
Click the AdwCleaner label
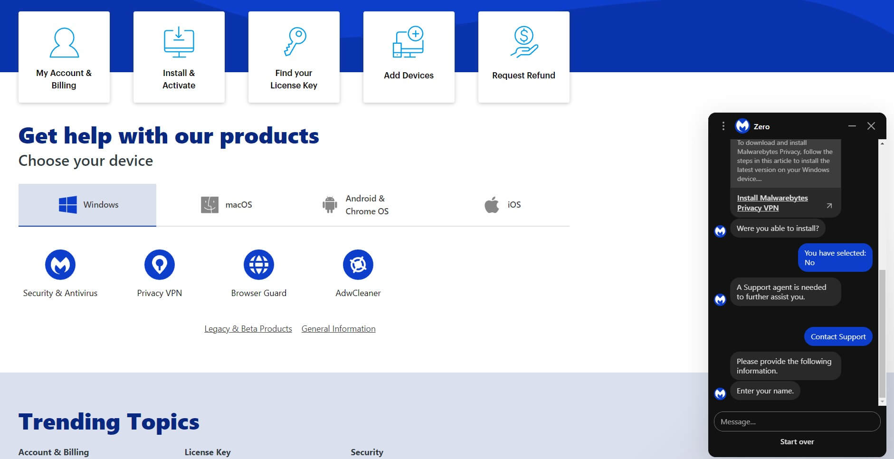[358, 293]
